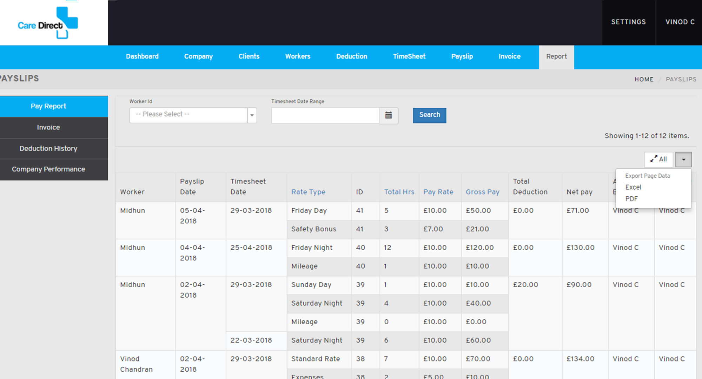702x379 pixels.
Task: Click the Search button
Action: (430, 115)
